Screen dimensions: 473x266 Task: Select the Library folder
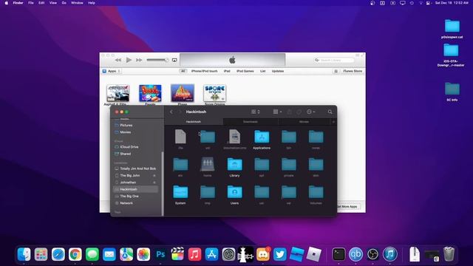234,167
